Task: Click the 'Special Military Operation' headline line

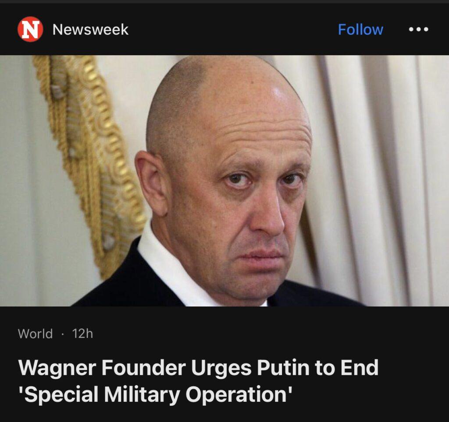Action: pos(155,394)
